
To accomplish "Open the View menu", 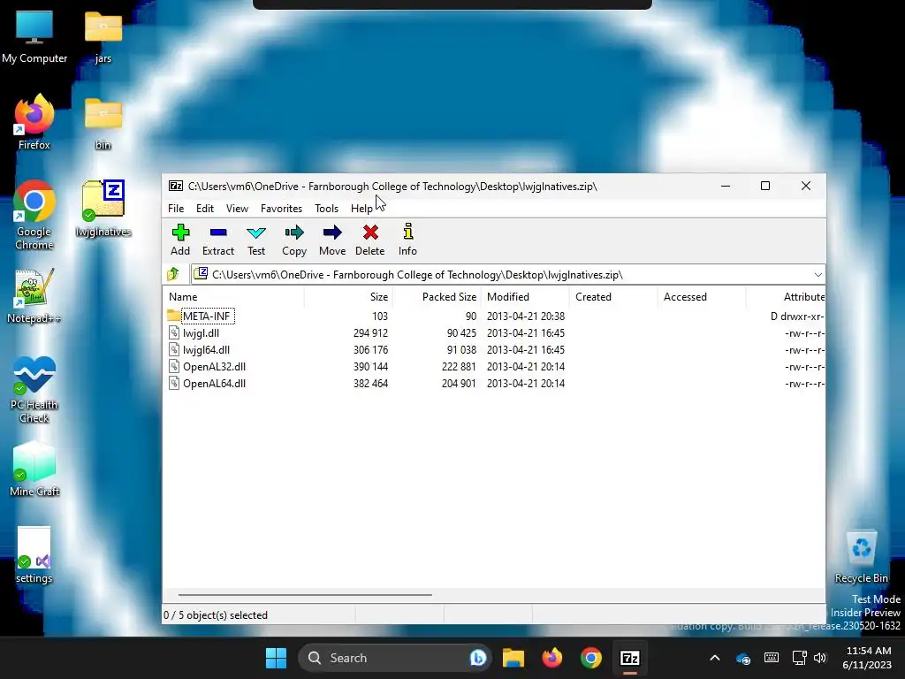I will [x=237, y=209].
